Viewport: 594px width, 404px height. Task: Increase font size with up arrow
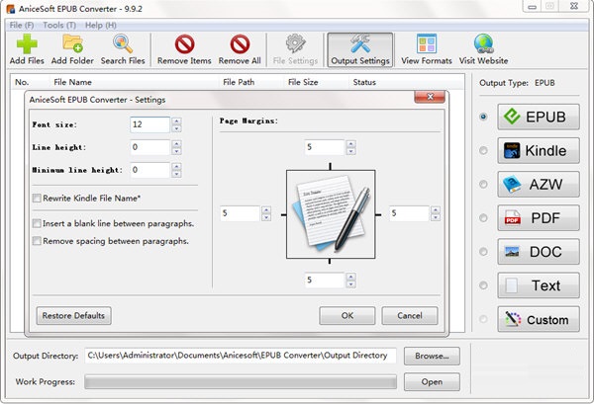coord(176,121)
